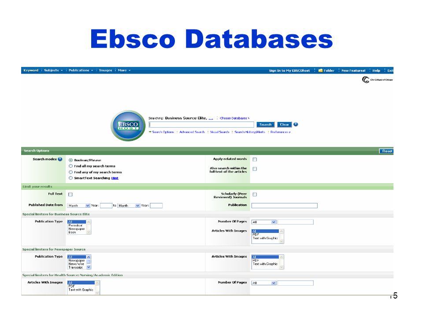
Task: Select Text with Graphic in Newspaper Source images list
Action: pos(265,264)
